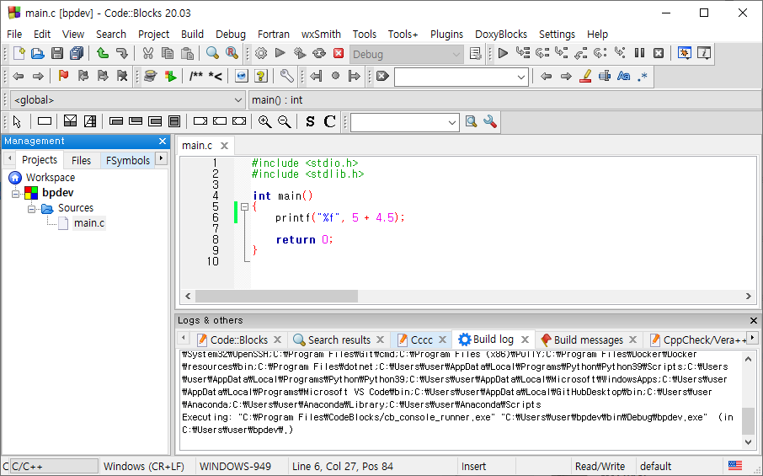Toggle bookmark with the red flag icon
Viewport: 763px width, 476px height.
coord(63,76)
